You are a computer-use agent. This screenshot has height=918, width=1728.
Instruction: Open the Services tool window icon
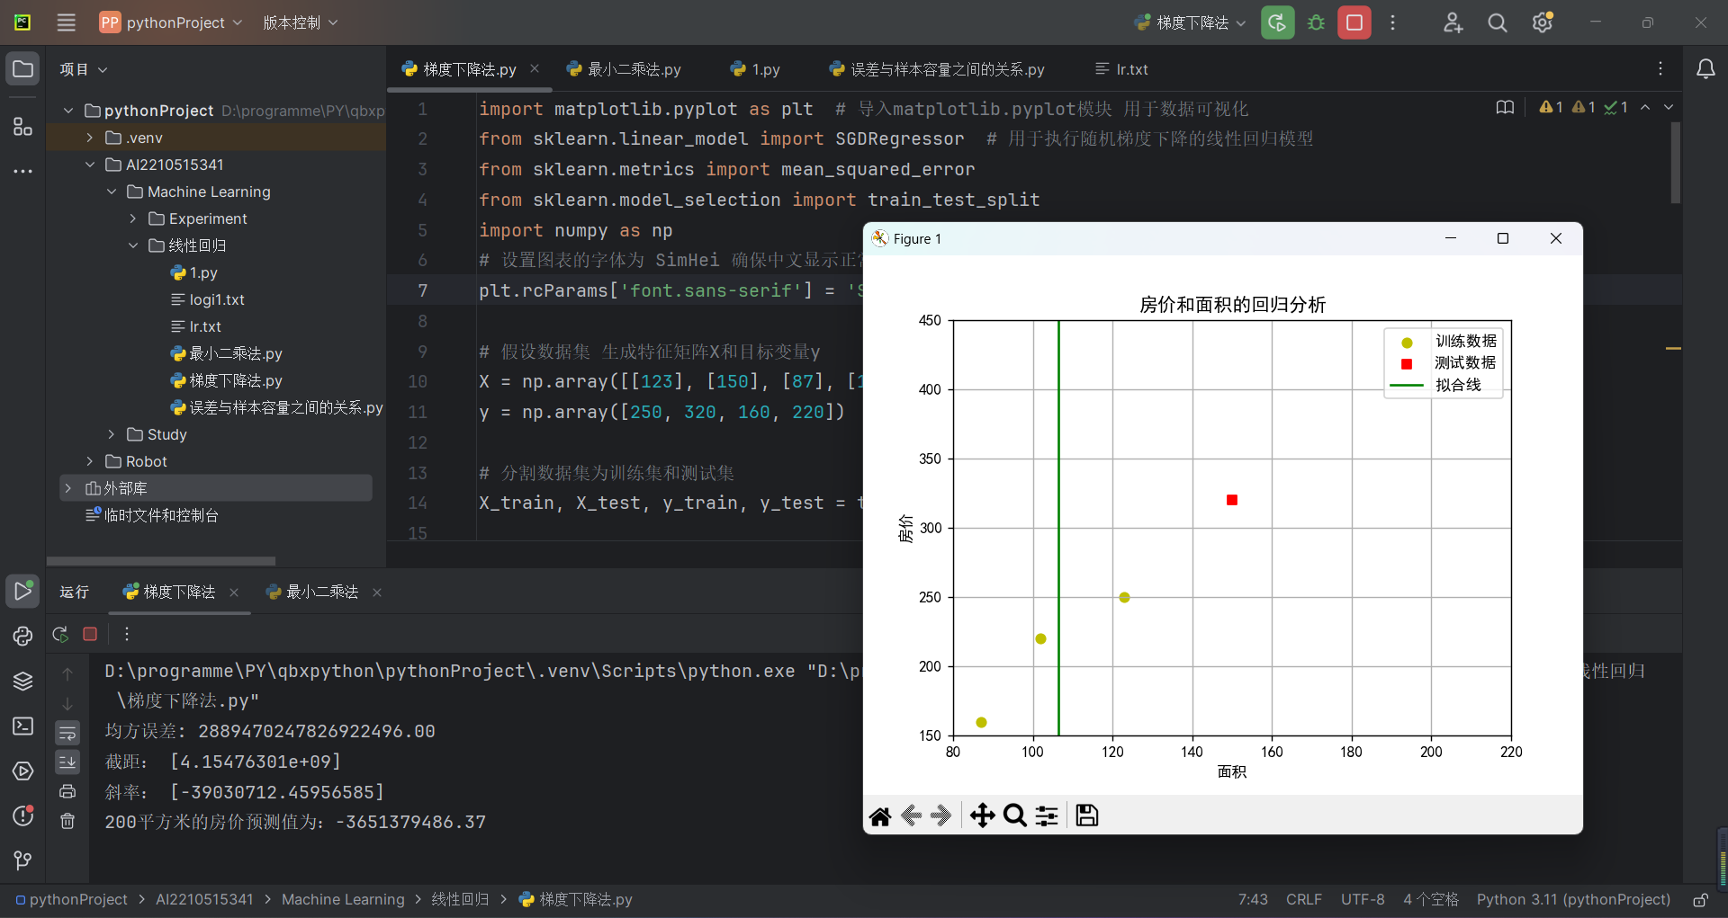coord(23,771)
